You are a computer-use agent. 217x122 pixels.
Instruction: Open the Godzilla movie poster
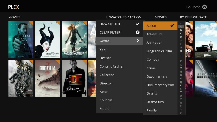click(47, 78)
